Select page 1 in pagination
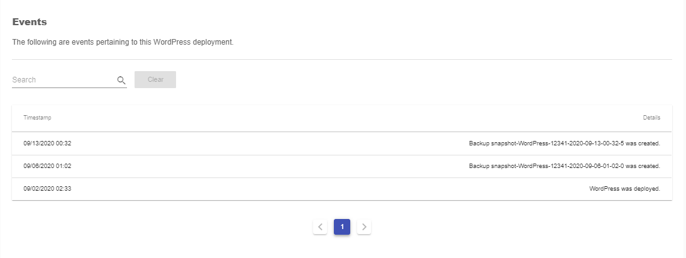Image resolution: width=686 pixels, height=258 pixels. (342, 227)
